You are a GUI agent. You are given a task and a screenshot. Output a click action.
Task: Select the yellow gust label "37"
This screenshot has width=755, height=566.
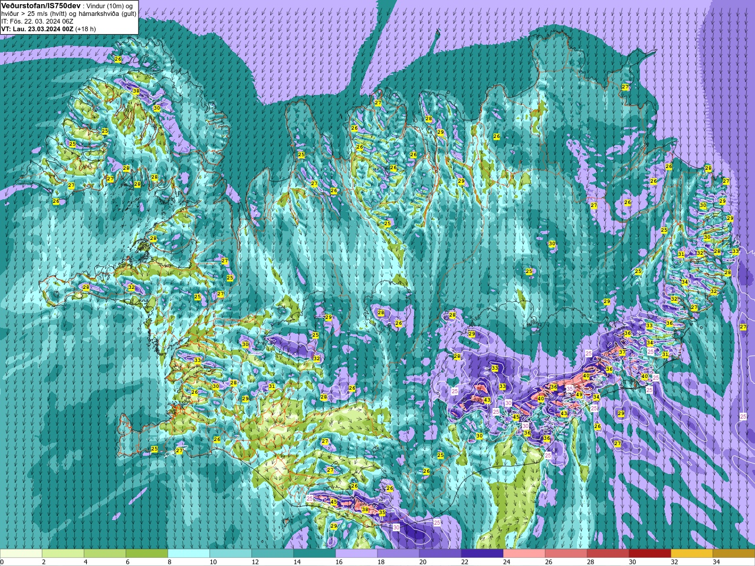point(622,352)
